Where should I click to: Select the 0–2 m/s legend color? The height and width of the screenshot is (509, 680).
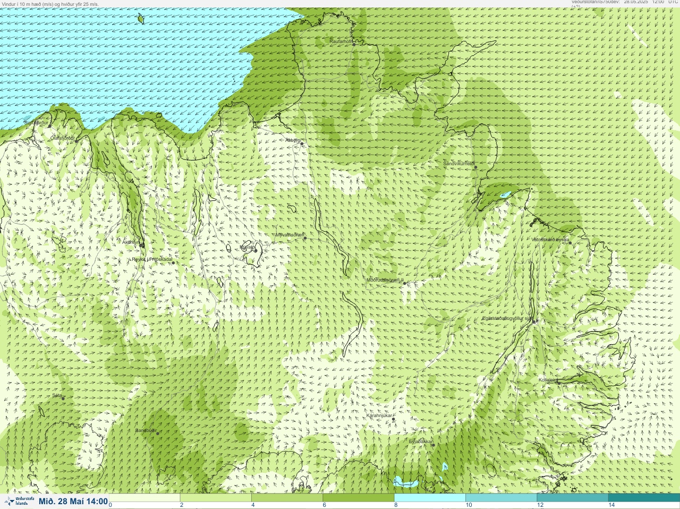(144, 498)
